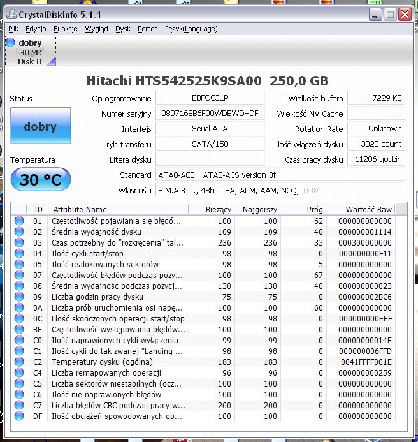Image resolution: width=418 pixels, height=442 pixels.
Task: Select row Liczba remapowanych operacji
Action: (203, 372)
